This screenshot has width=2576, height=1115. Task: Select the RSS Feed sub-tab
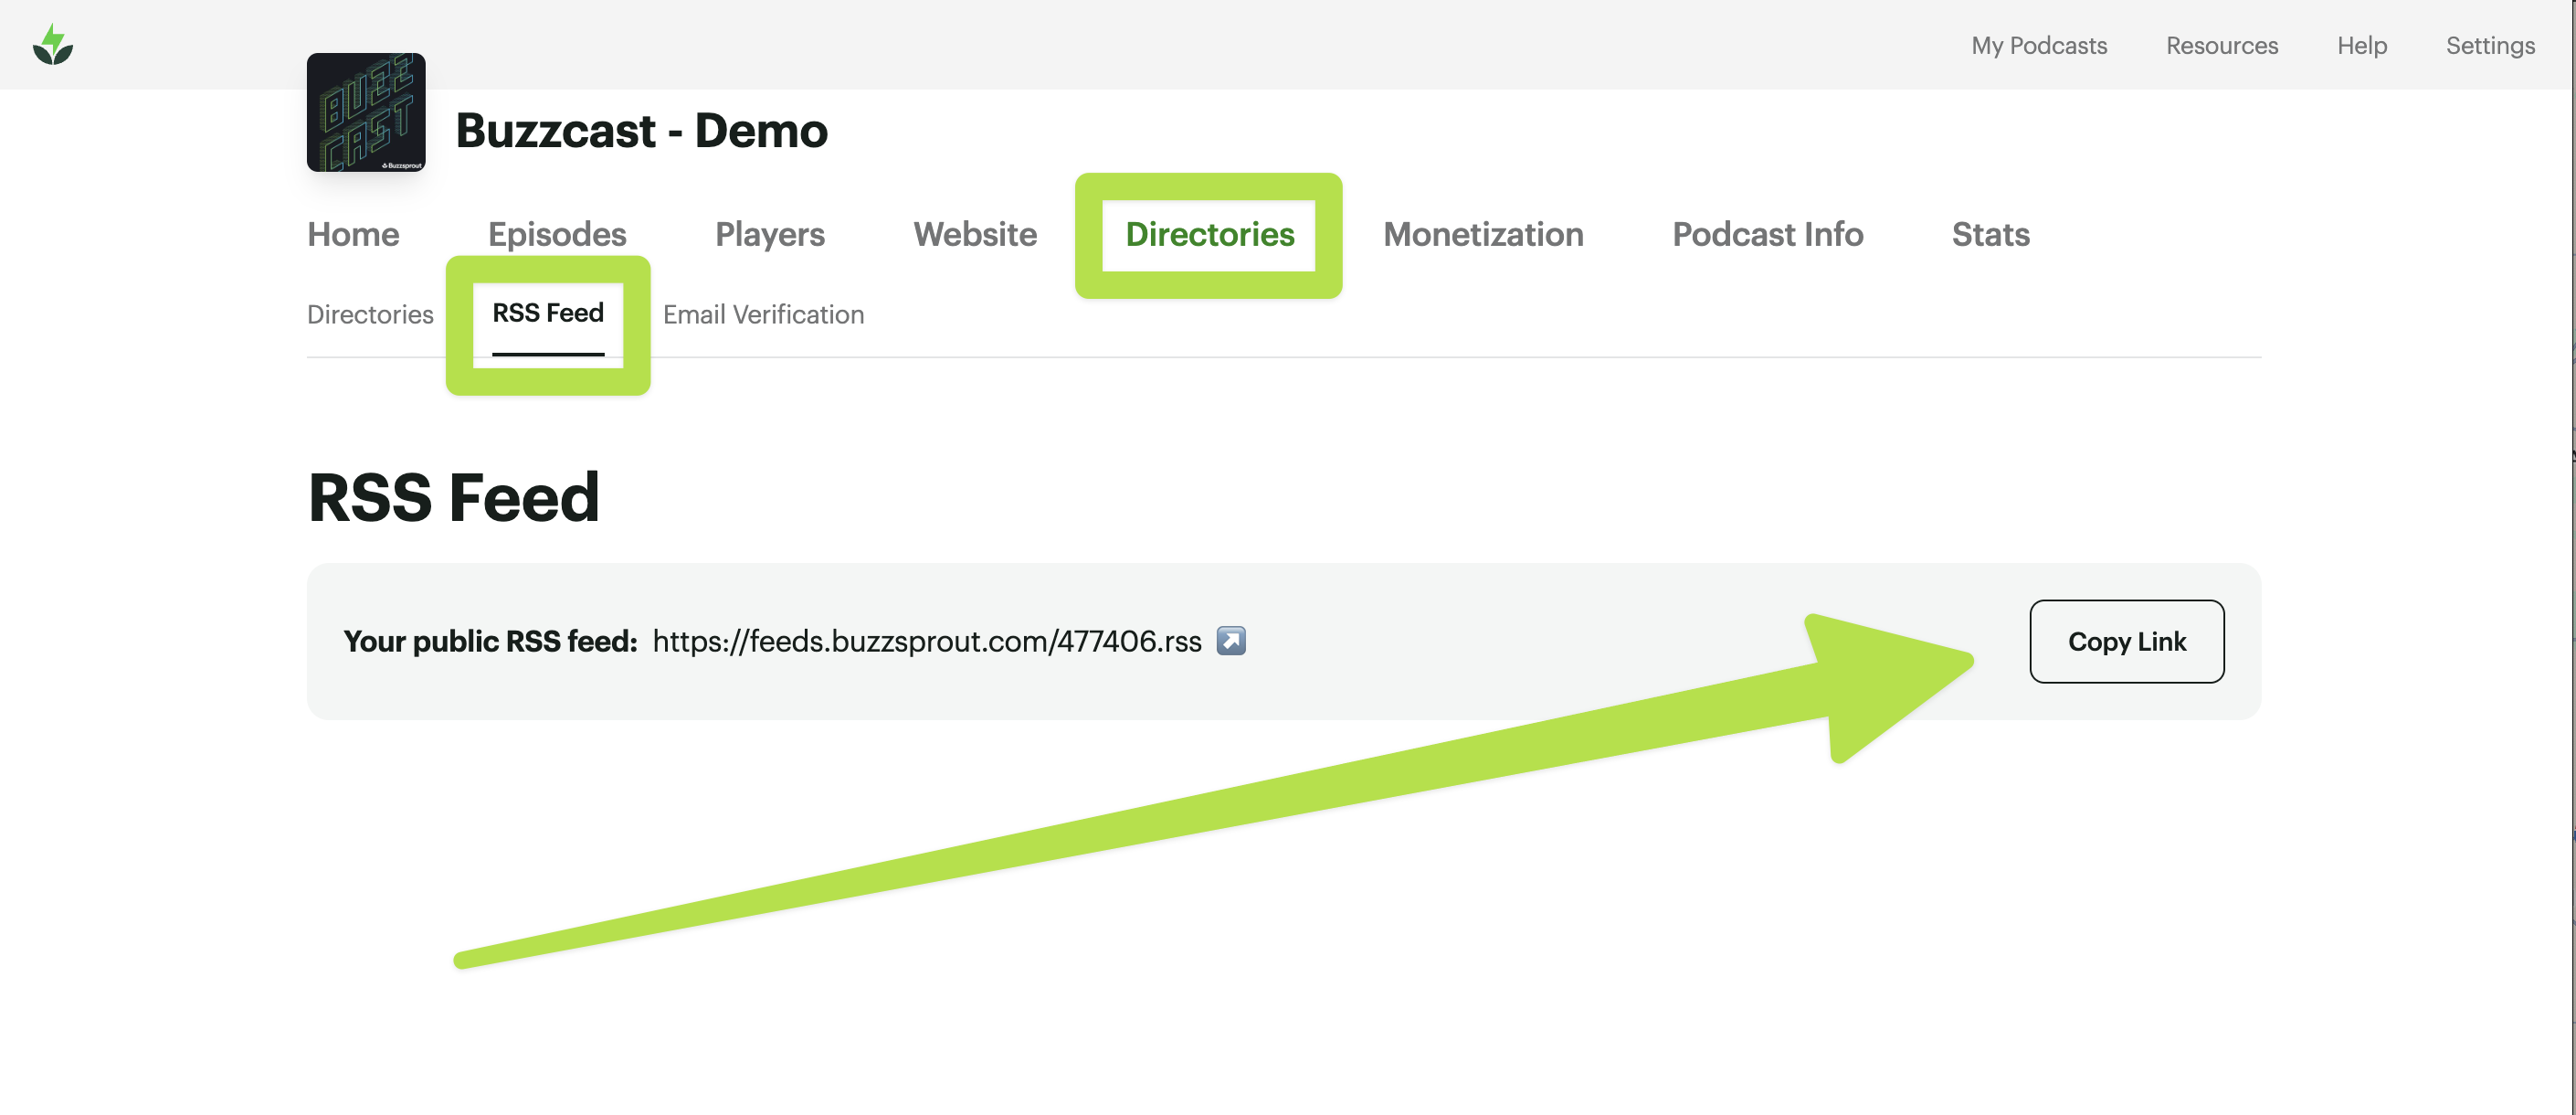(x=548, y=313)
